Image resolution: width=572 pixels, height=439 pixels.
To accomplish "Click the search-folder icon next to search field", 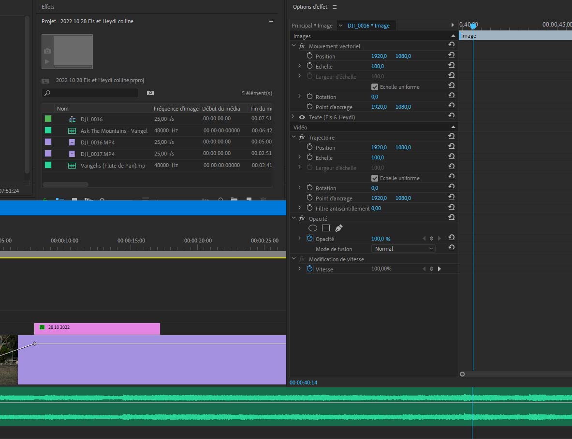I will 150,93.
